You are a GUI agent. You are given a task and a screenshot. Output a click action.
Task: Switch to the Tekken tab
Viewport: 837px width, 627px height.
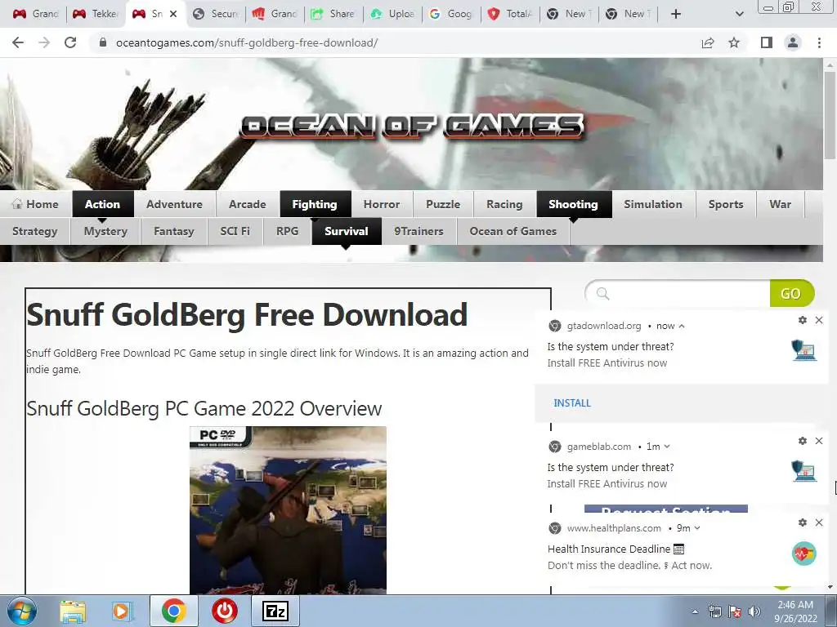[96, 14]
